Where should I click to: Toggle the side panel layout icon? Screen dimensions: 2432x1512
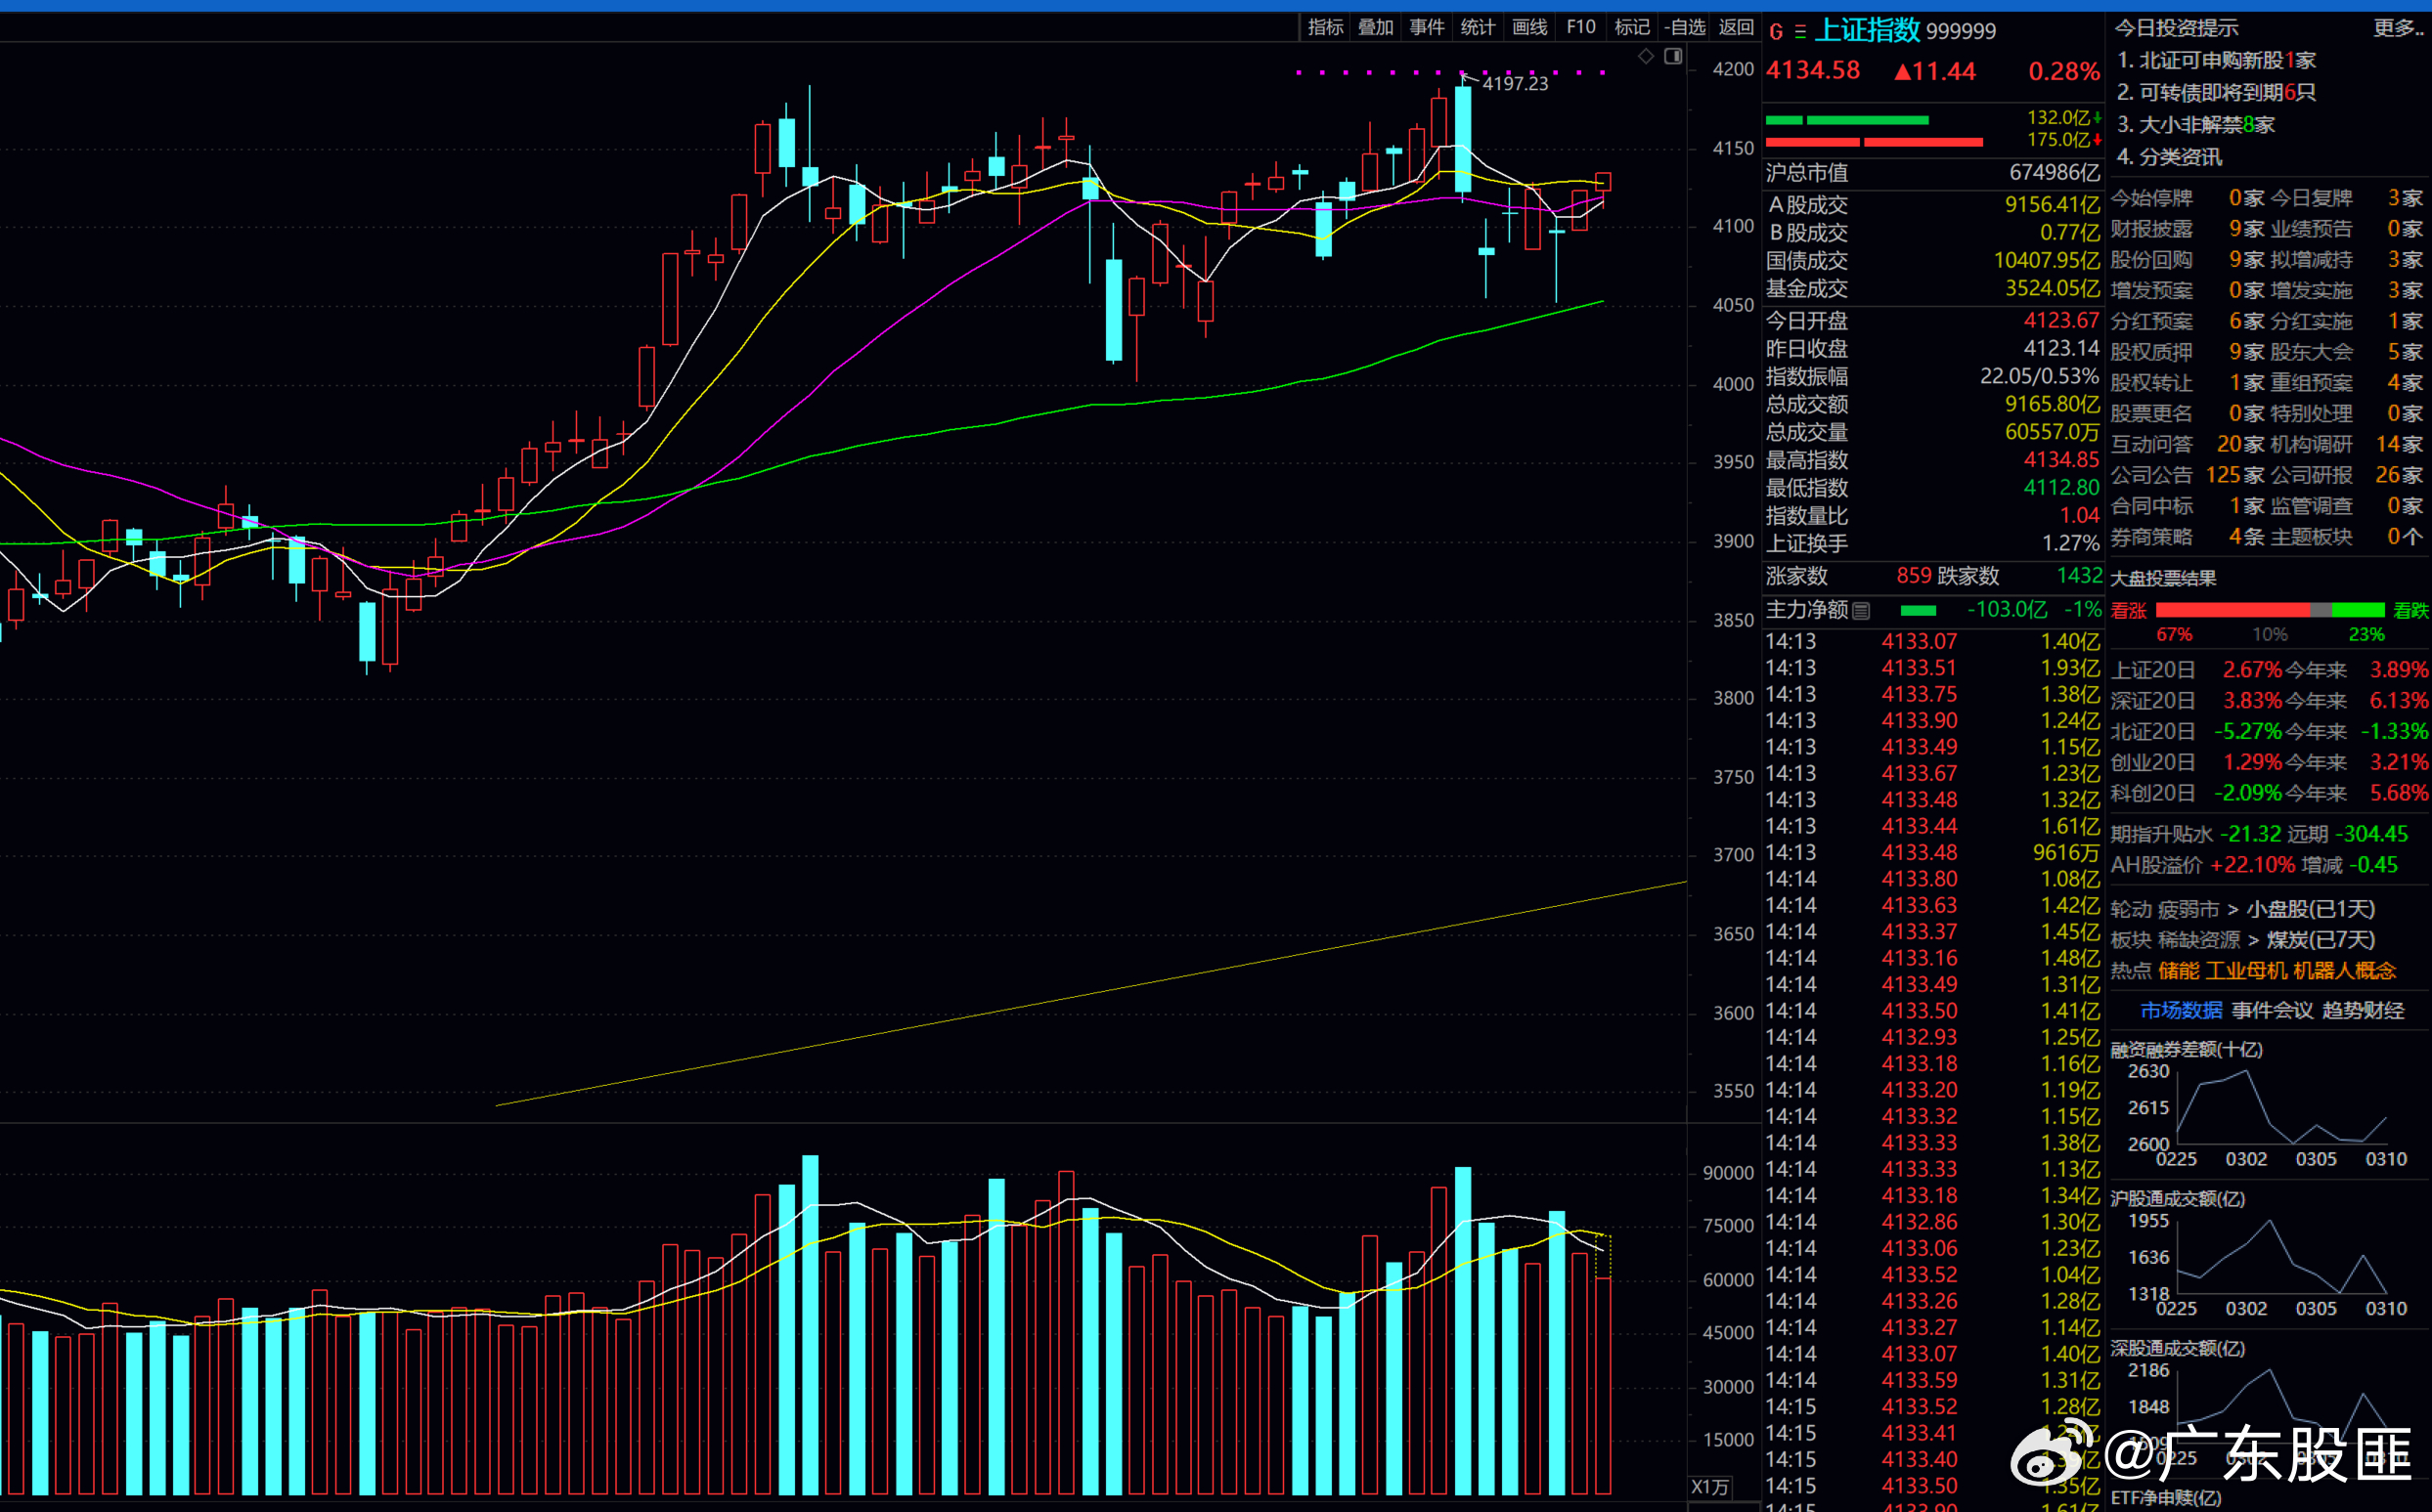tap(1674, 56)
